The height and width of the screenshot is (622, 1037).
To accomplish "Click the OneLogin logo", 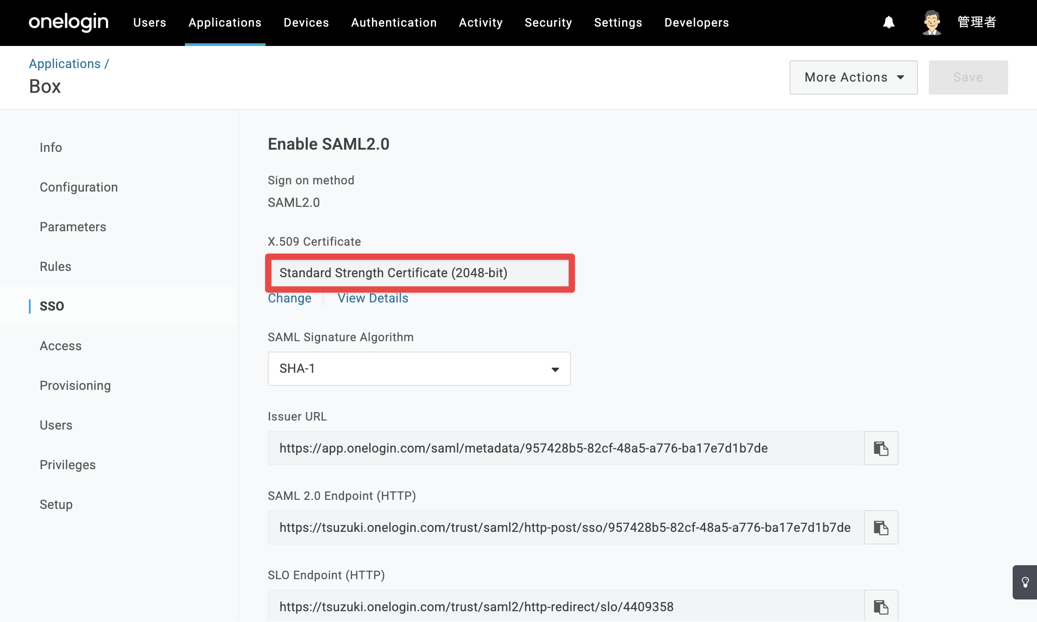I will click(x=69, y=22).
